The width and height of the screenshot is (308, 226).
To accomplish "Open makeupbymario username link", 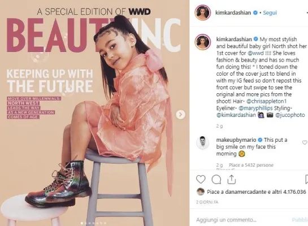I will (x=236, y=140).
